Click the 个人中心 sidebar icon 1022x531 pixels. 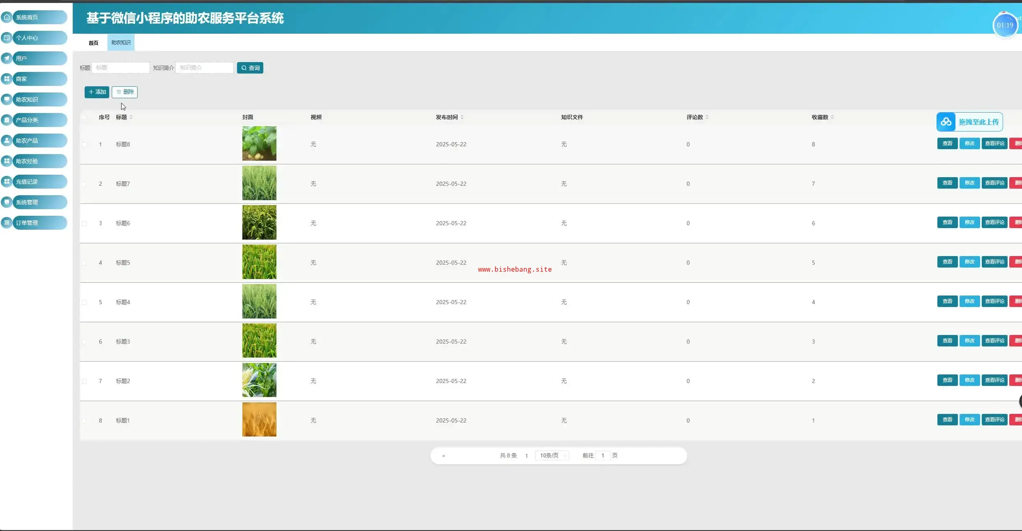click(x=7, y=37)
